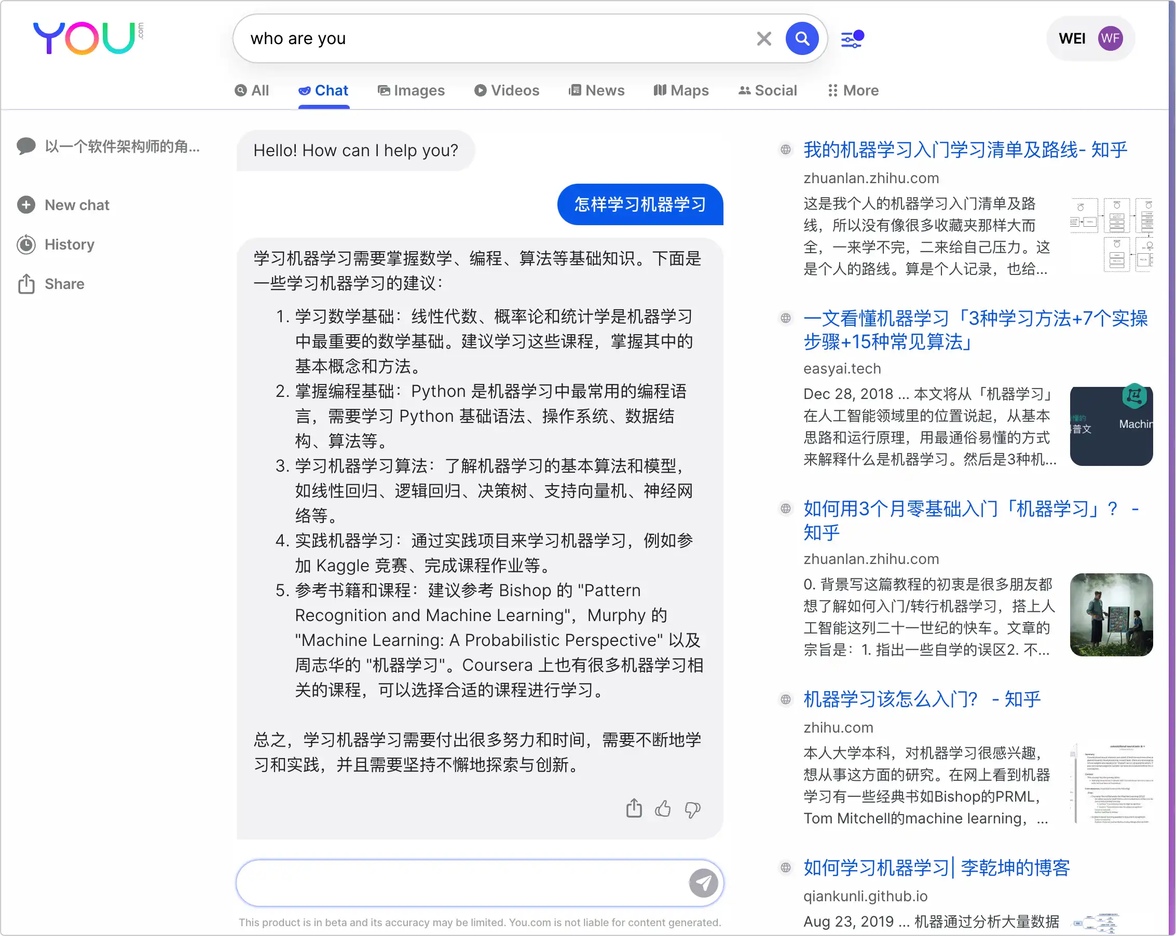Viewport: 1176px width, 936px height.
Task: Click the send message paper plane icon
Action: point(703,882)
